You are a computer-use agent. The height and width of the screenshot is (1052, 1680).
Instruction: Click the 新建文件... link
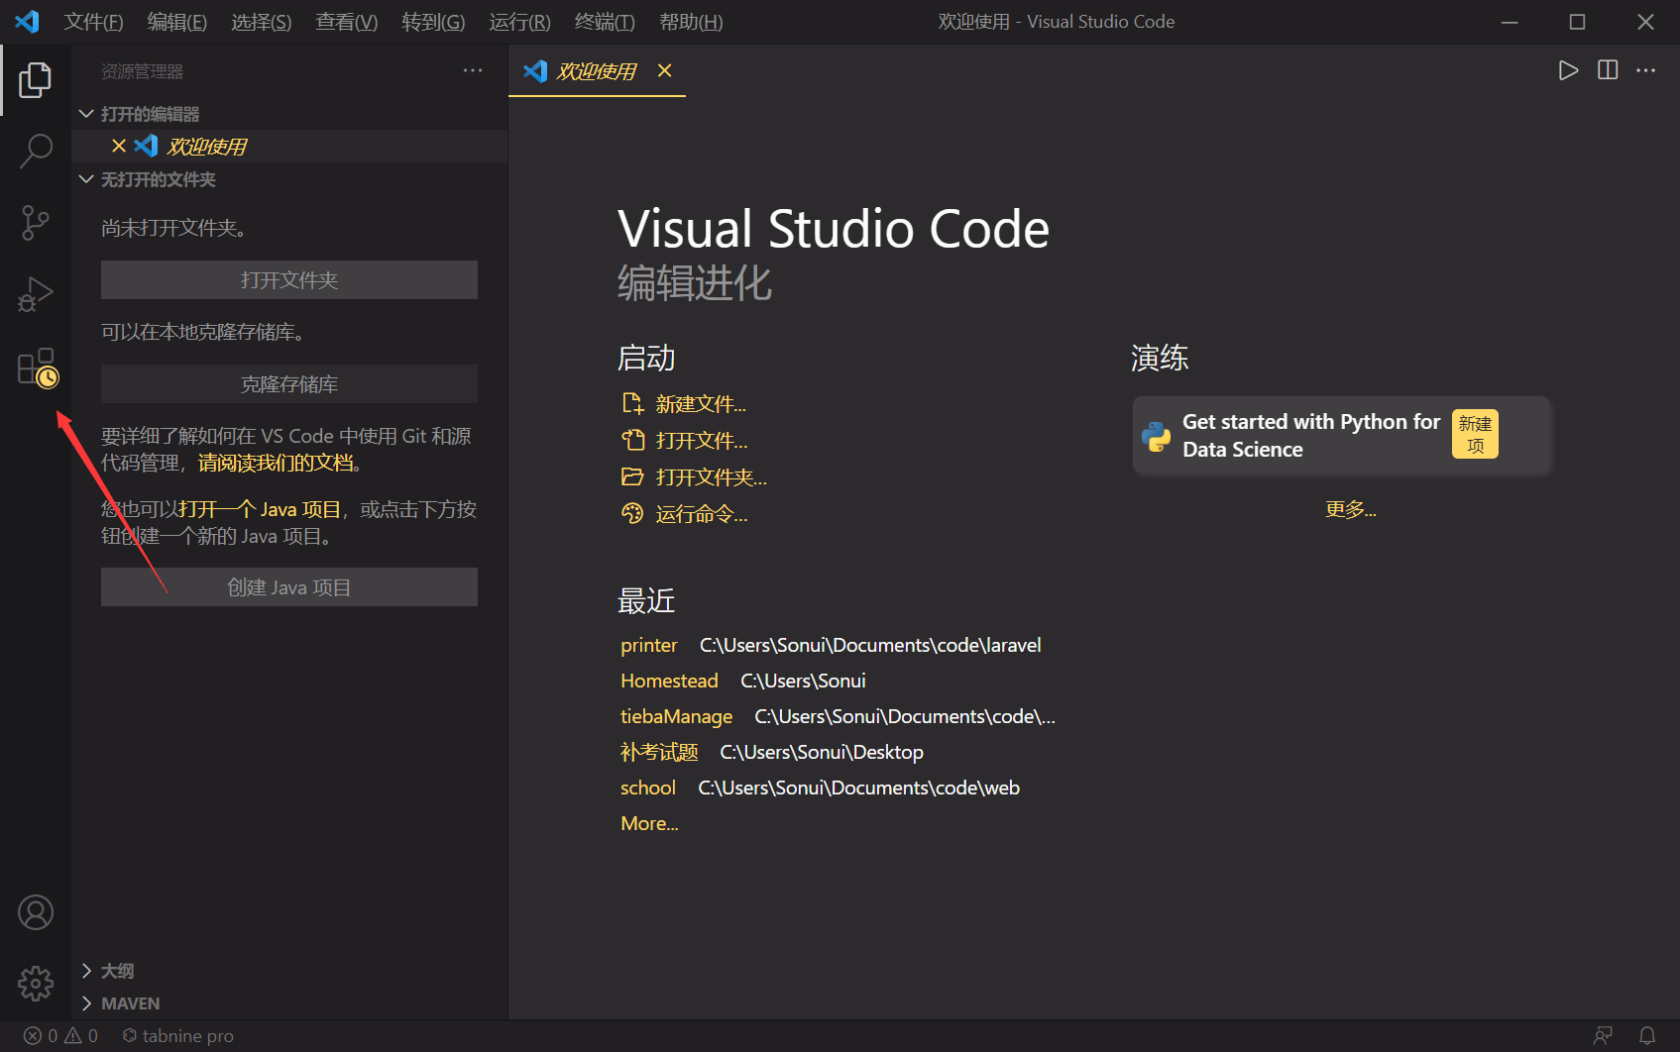coord(701,404)
